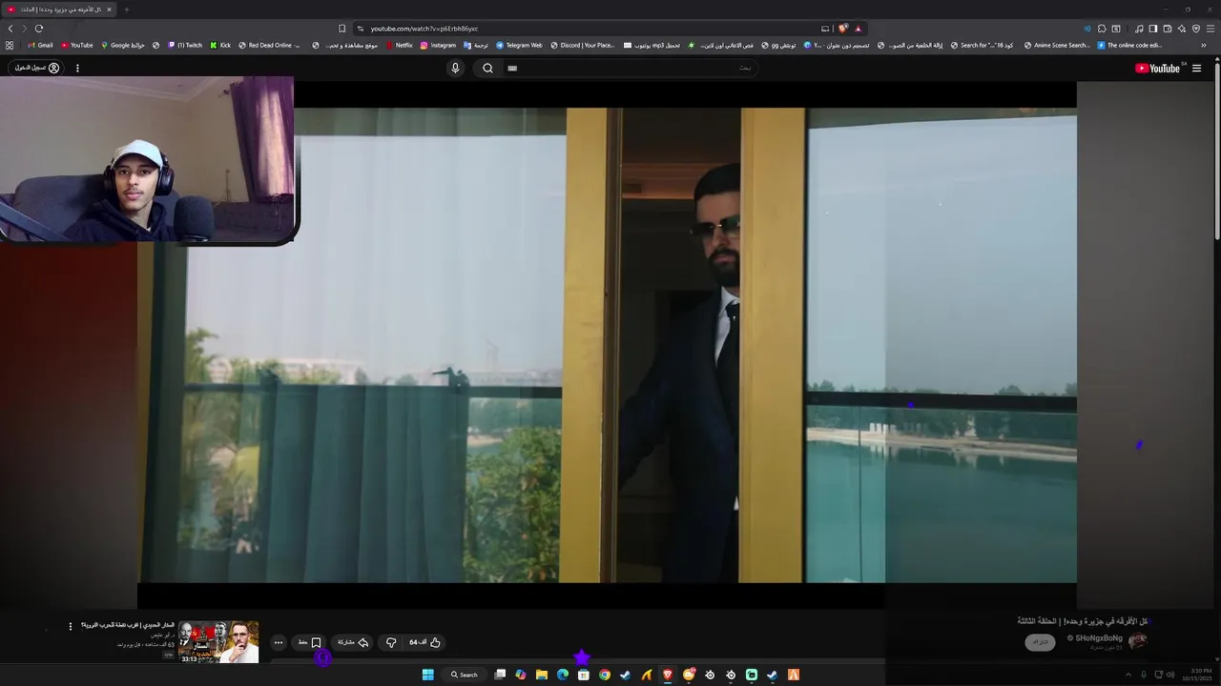The height and width of the screenshot is (686, 1221).
Task: Open File Explorer from the taskbar
Action: (541, 675)
